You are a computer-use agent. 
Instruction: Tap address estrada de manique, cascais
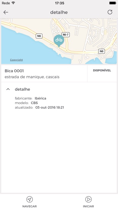(x=32, y=77)
